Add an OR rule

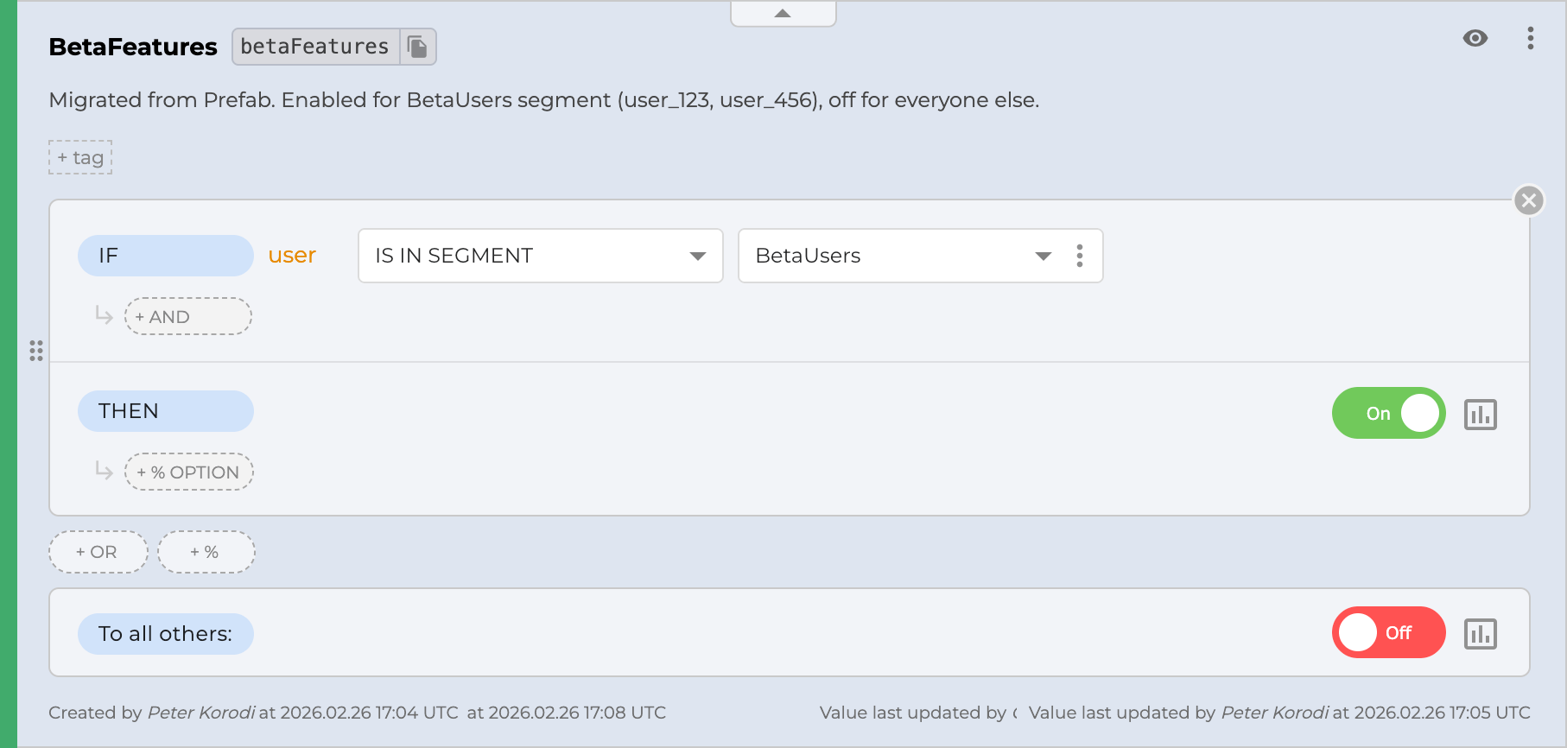tap(98, 552)
